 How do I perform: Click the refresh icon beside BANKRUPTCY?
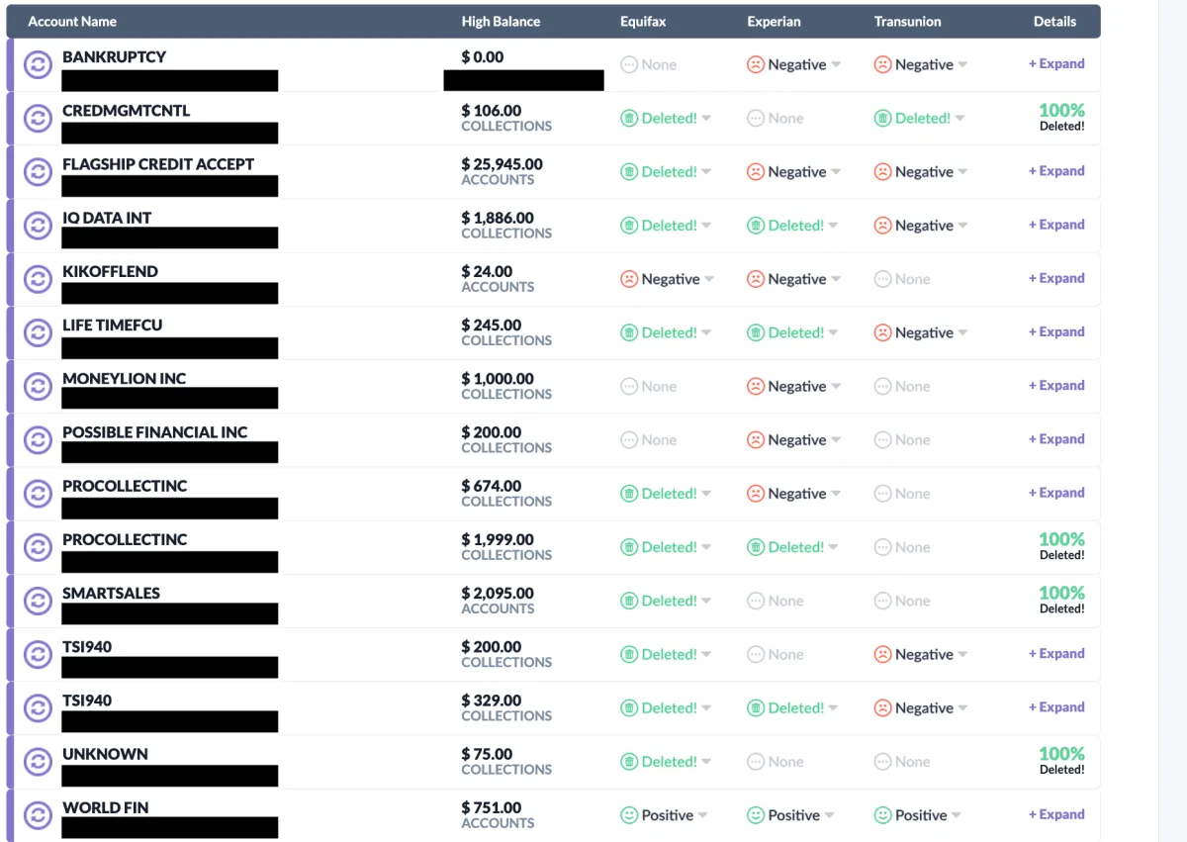(38, 65)
